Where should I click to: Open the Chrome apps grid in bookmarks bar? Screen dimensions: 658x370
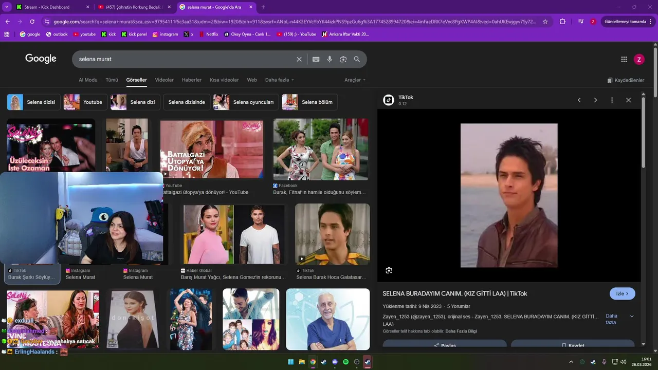click(7, 34)
